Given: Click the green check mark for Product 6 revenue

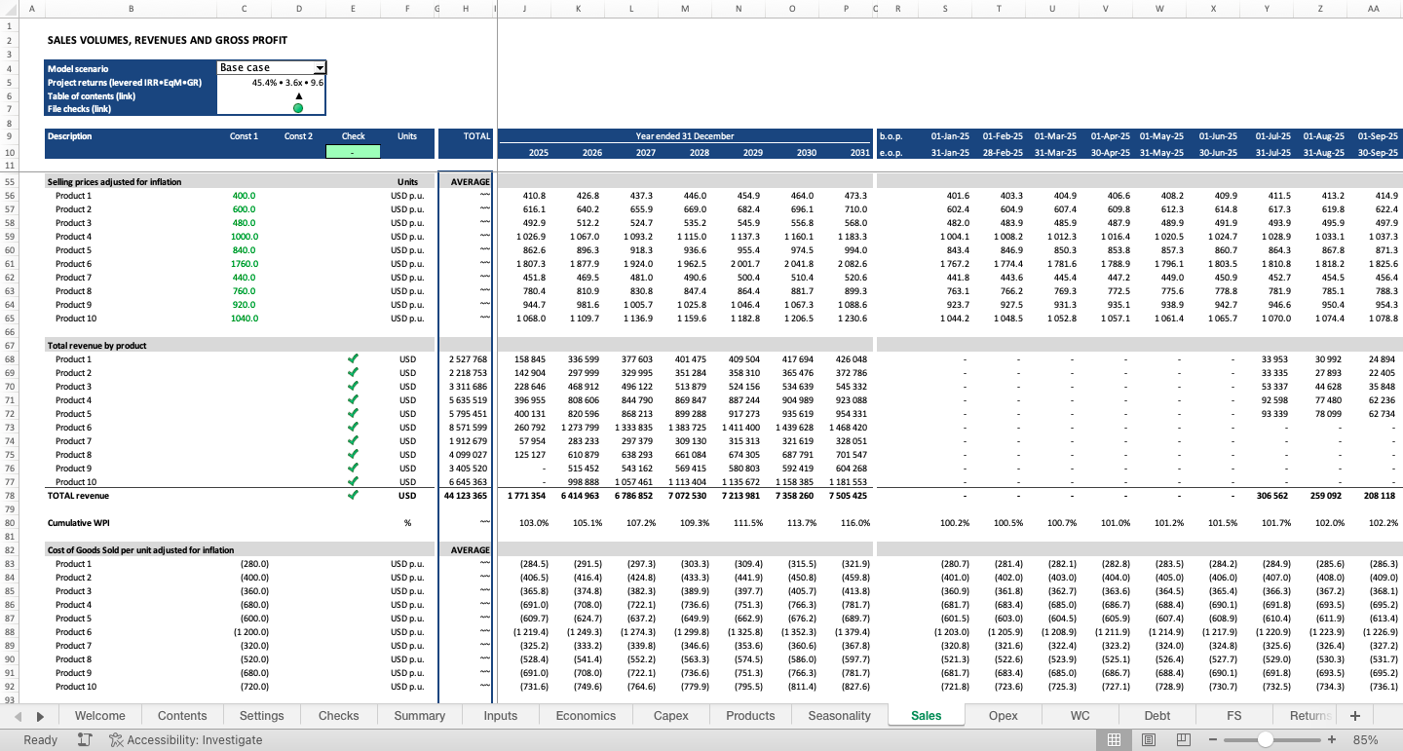Looking at the screenshot, I should 353,428.
